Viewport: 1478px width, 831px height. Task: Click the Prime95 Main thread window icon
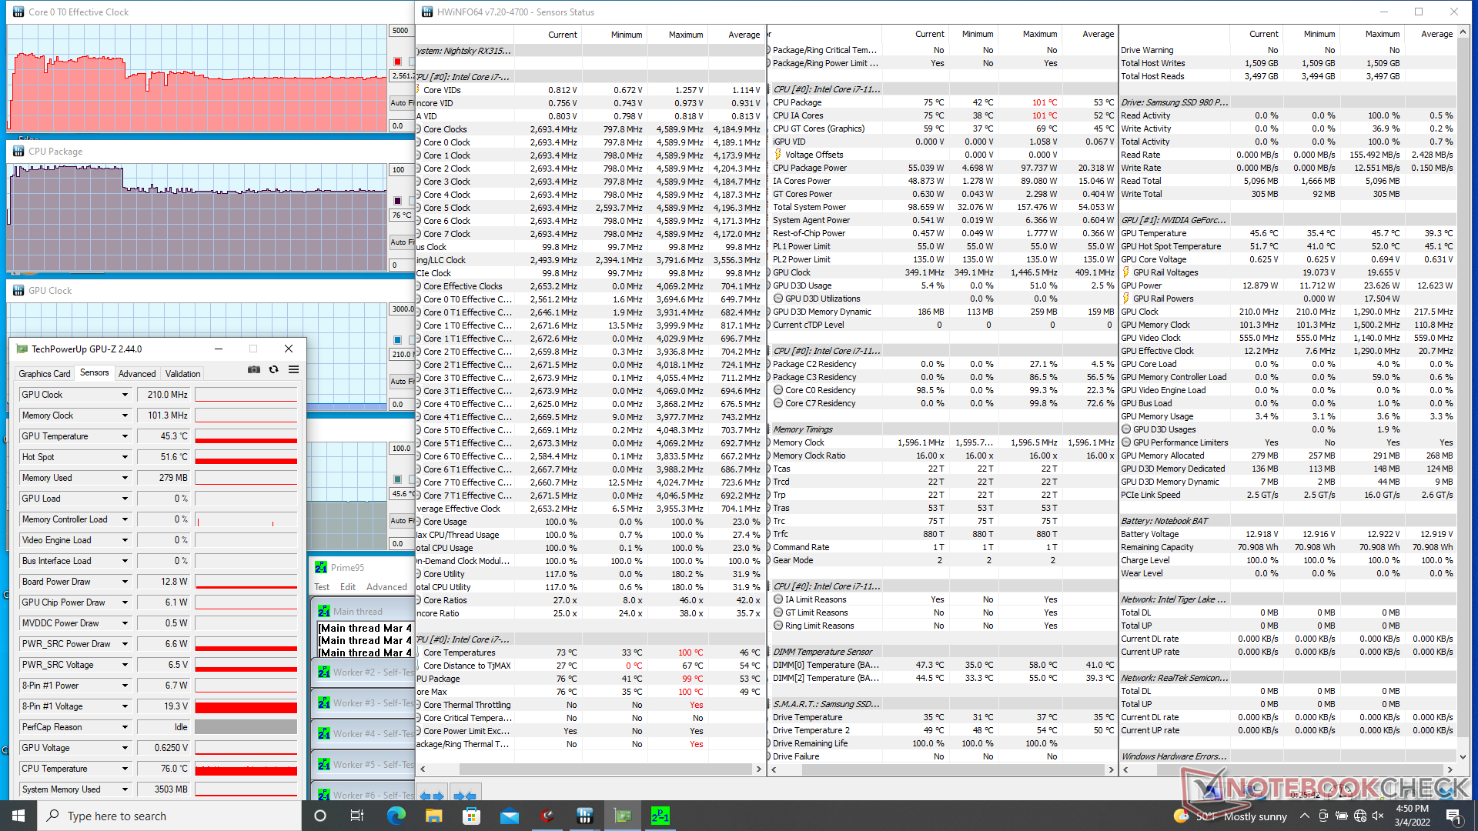(324, 612)
